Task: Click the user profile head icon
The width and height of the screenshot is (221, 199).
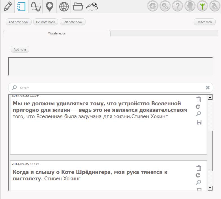Action: click(x=190, y=6)
